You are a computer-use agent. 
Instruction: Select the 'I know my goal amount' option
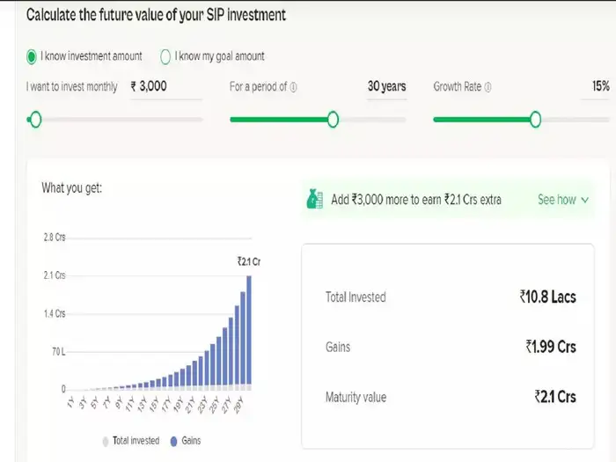[165, 56]
